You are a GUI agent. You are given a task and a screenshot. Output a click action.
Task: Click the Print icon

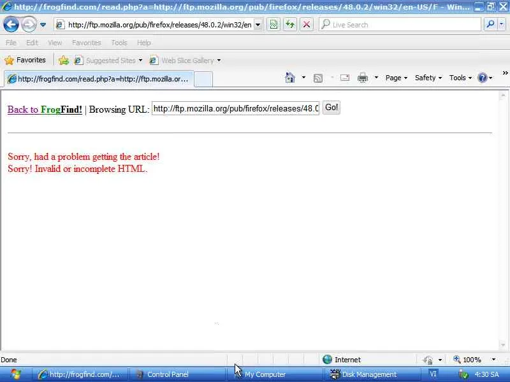tap(362, 78)
